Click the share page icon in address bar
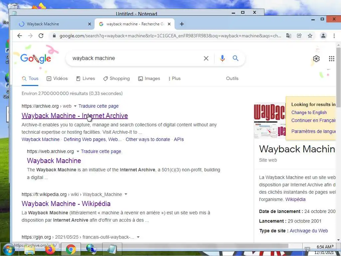Image resolution: width=341 pixels, height=256 pixels. [299, 36]
